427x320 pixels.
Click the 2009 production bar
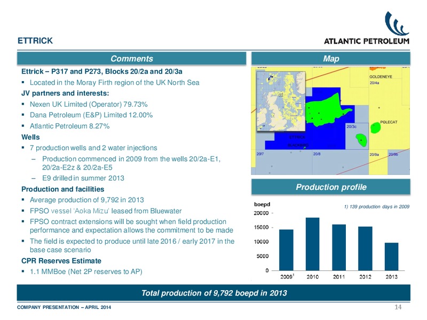click(286, 250)
